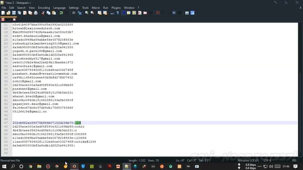Click the last plugin icon on the toolbar
This screenshot has height=170, width=303.
[193, 13]
